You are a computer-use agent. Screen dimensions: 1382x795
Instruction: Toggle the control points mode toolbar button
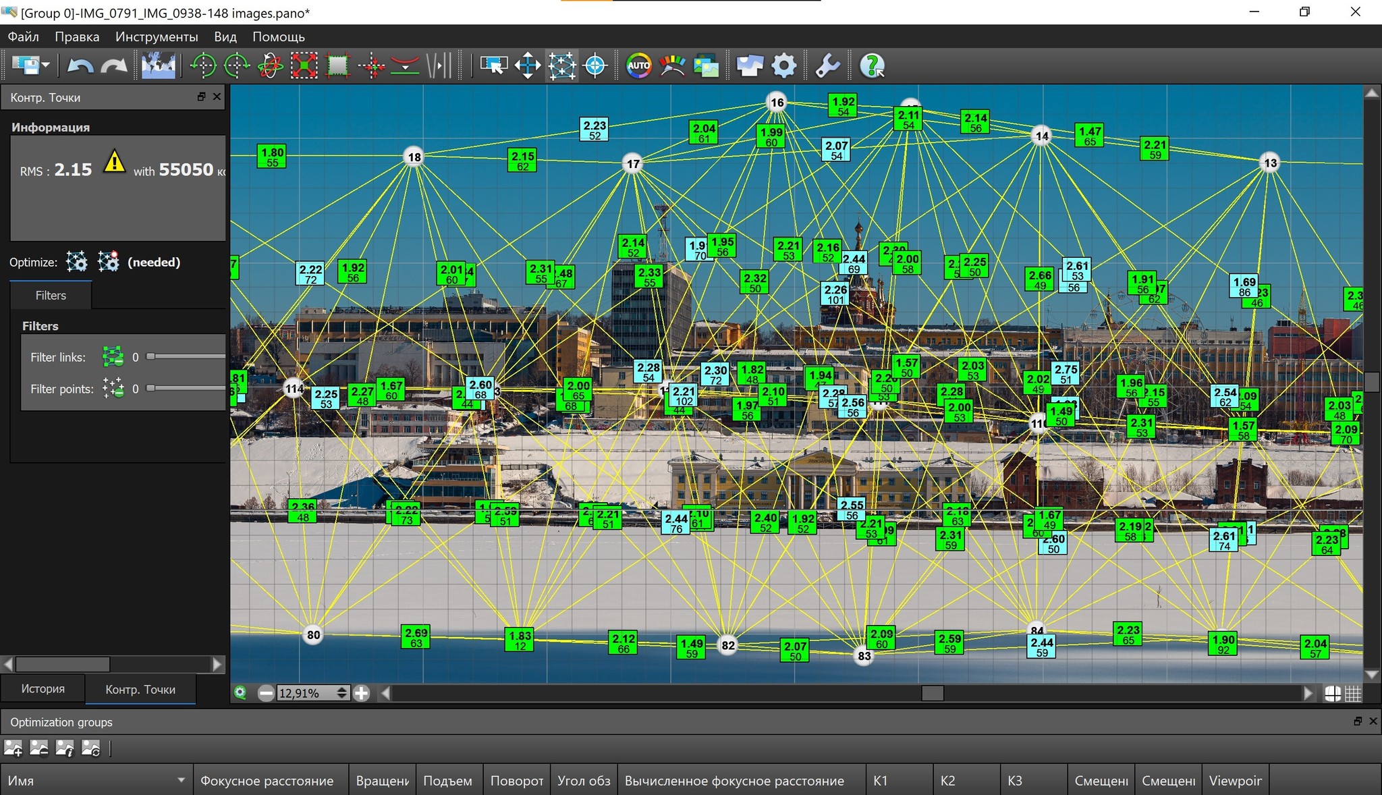[x=561, y=66]
